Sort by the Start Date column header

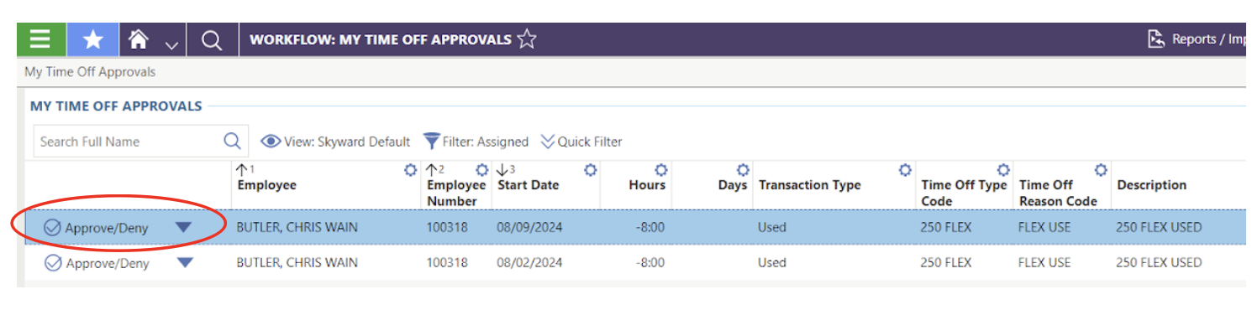click(528, 185)
